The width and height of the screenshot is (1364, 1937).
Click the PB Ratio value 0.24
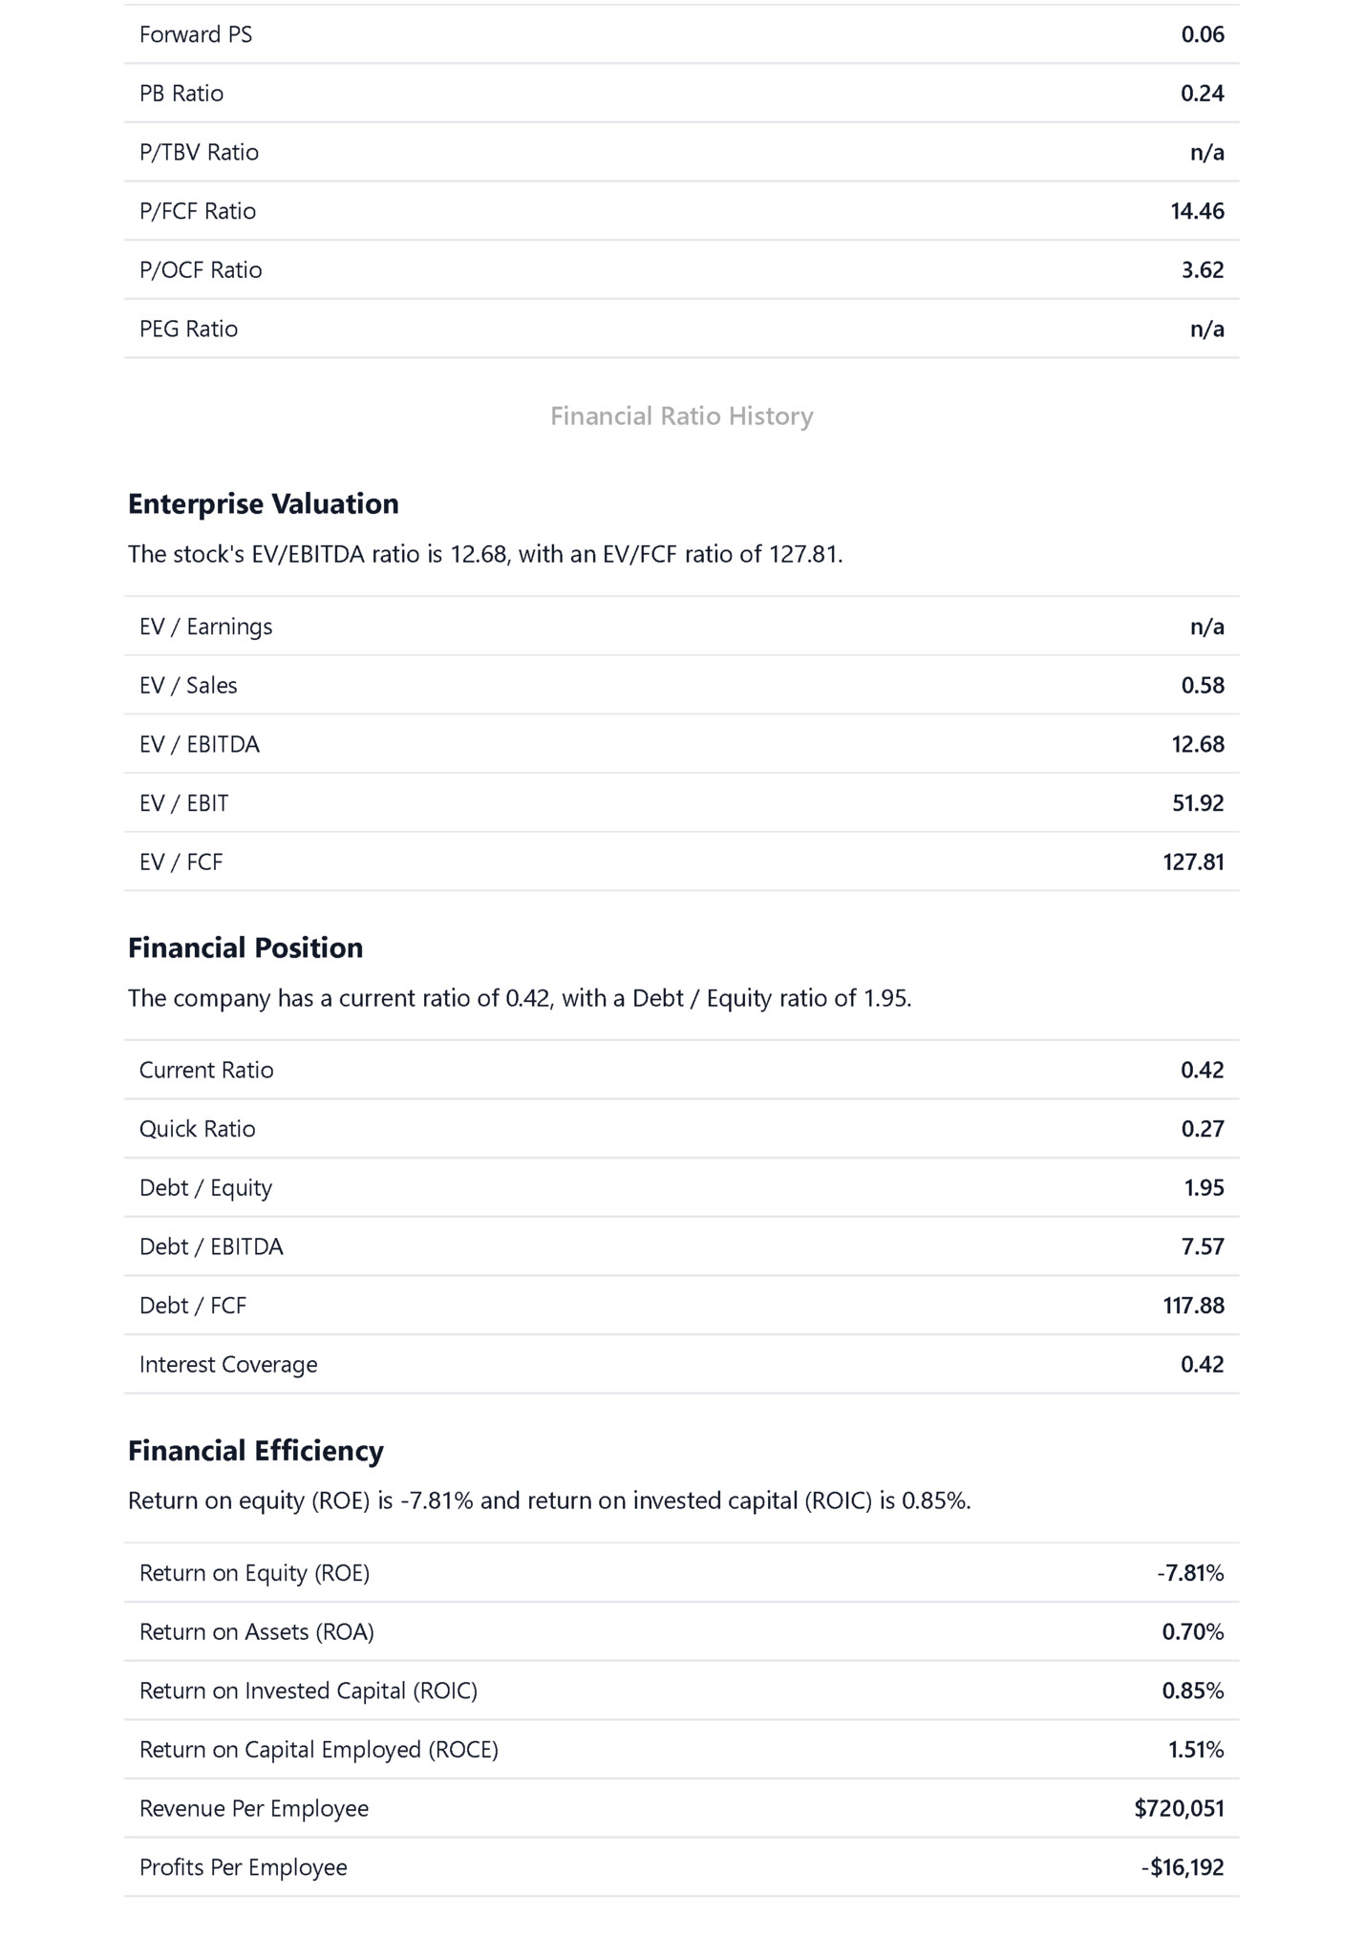point(1202,94)
